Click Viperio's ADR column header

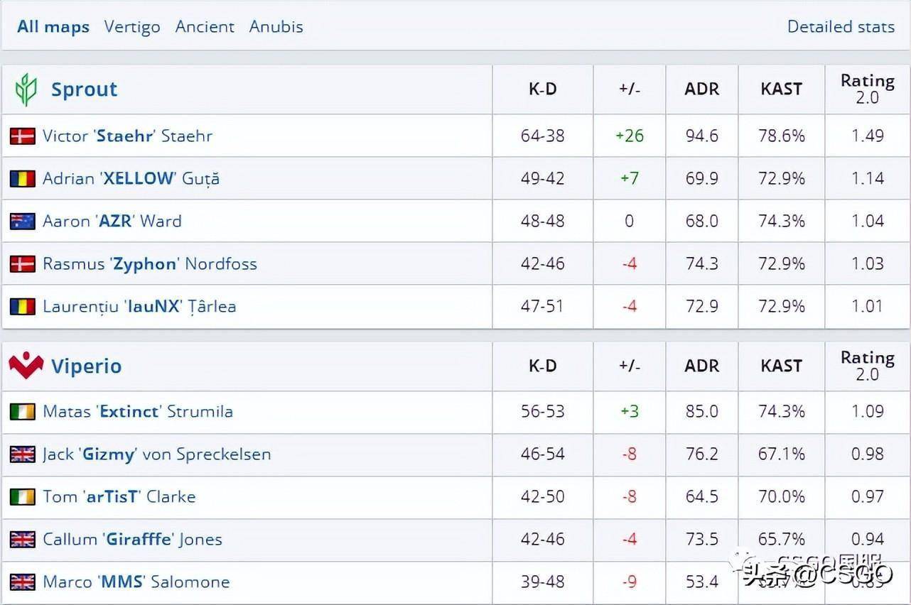coord(701,366)
